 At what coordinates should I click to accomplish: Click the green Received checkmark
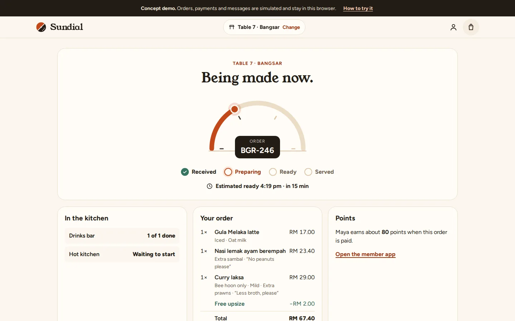[x=185, y=172]
